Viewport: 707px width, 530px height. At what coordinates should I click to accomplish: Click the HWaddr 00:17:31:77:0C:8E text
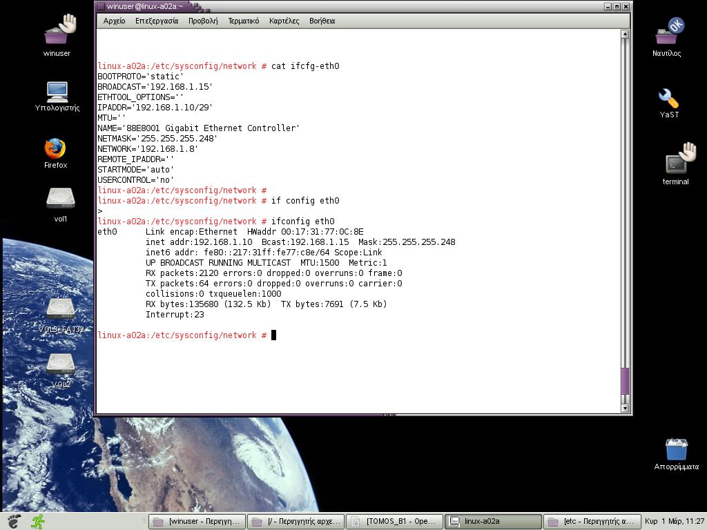[x=305, y=232]
